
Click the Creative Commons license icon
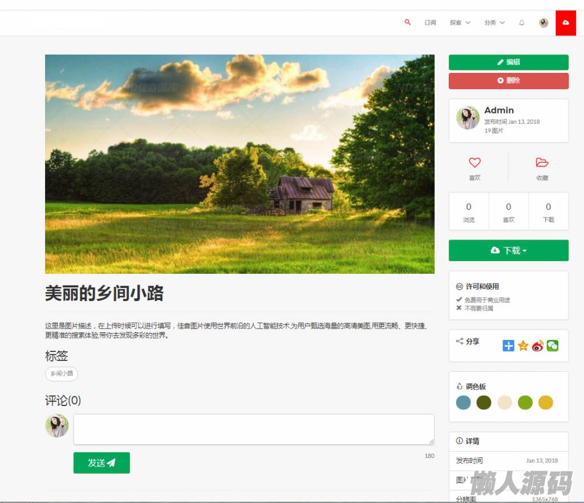459,287
